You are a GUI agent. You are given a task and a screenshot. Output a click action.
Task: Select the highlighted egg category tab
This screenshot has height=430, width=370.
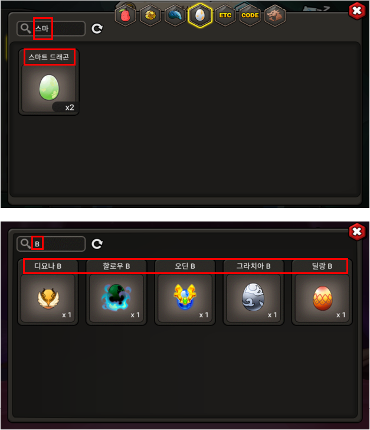point(200,15)
